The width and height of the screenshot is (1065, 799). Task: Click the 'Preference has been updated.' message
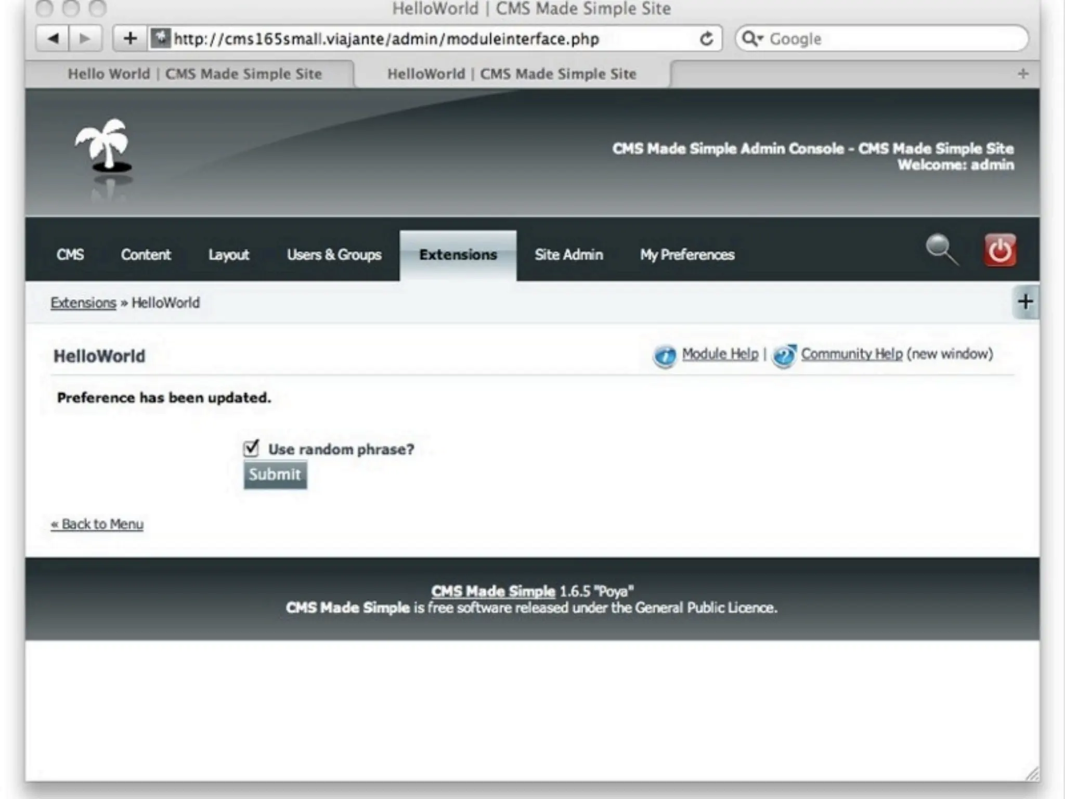pos(164,398)
